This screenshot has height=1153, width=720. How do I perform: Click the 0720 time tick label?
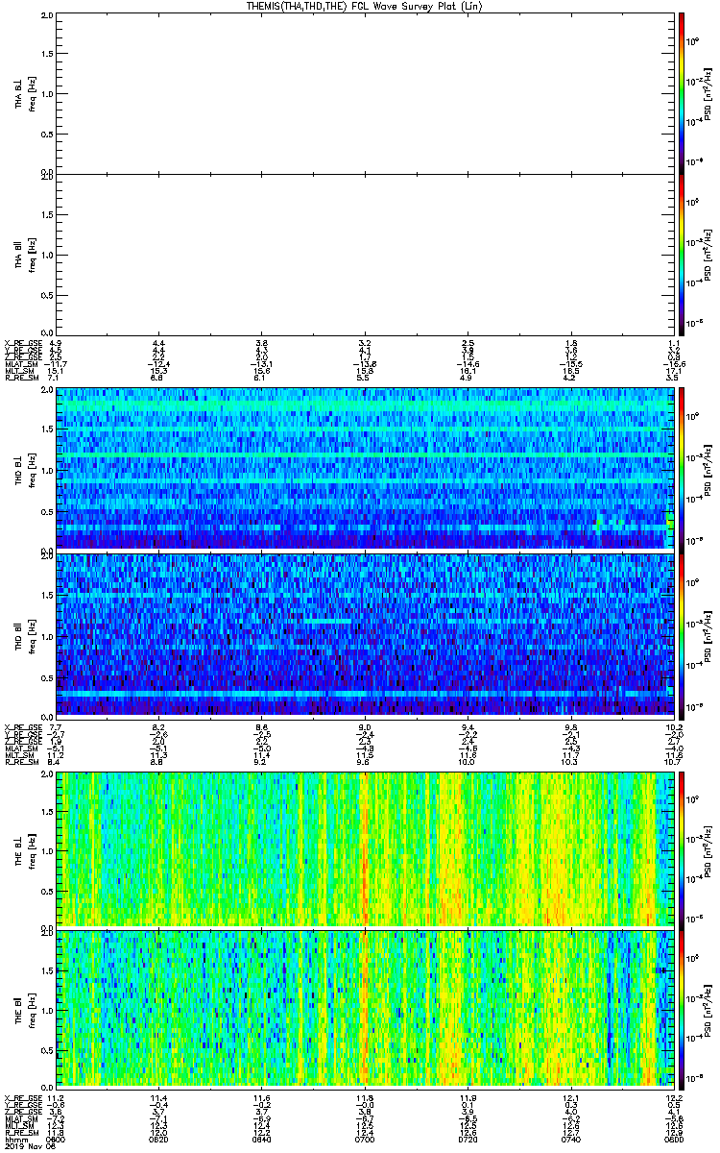(468, 1140)
